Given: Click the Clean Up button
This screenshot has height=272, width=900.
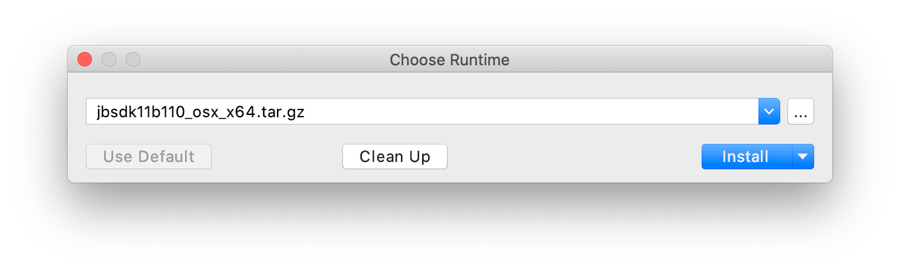Looking at the screenshot, I should 394,157.
